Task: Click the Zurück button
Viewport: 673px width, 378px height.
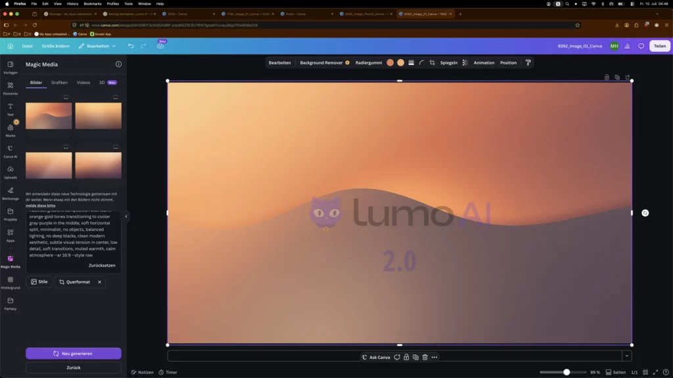Action: coord(74,367)
